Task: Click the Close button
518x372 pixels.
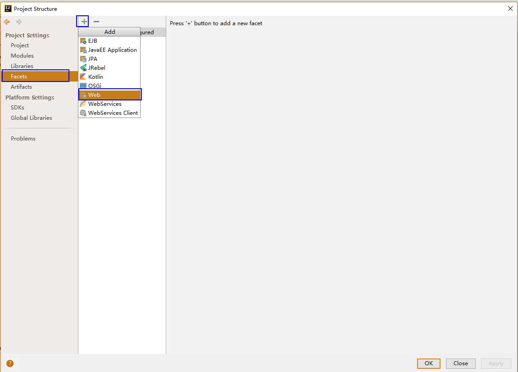Action: tap(460, 363)
